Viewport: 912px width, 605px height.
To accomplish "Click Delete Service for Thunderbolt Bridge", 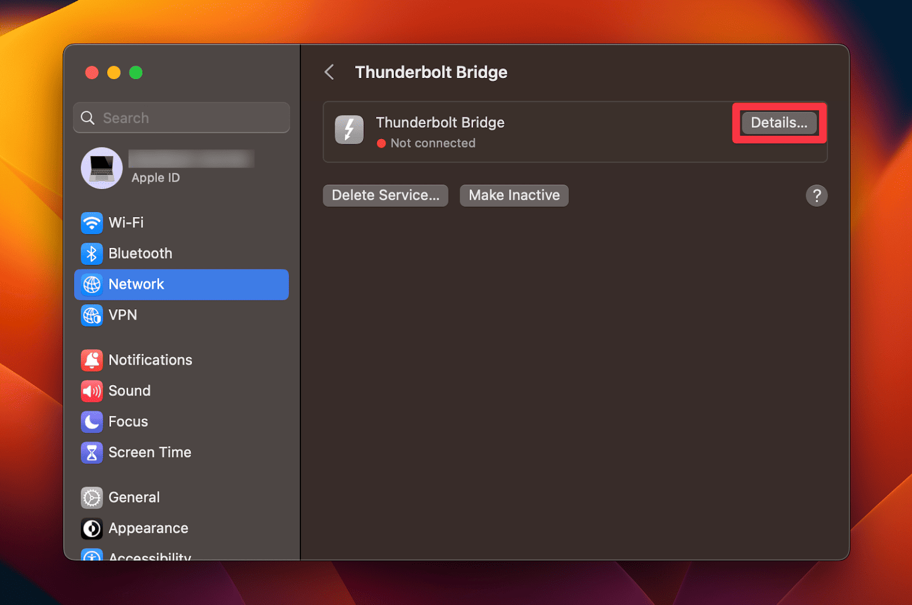I will 385,195.
